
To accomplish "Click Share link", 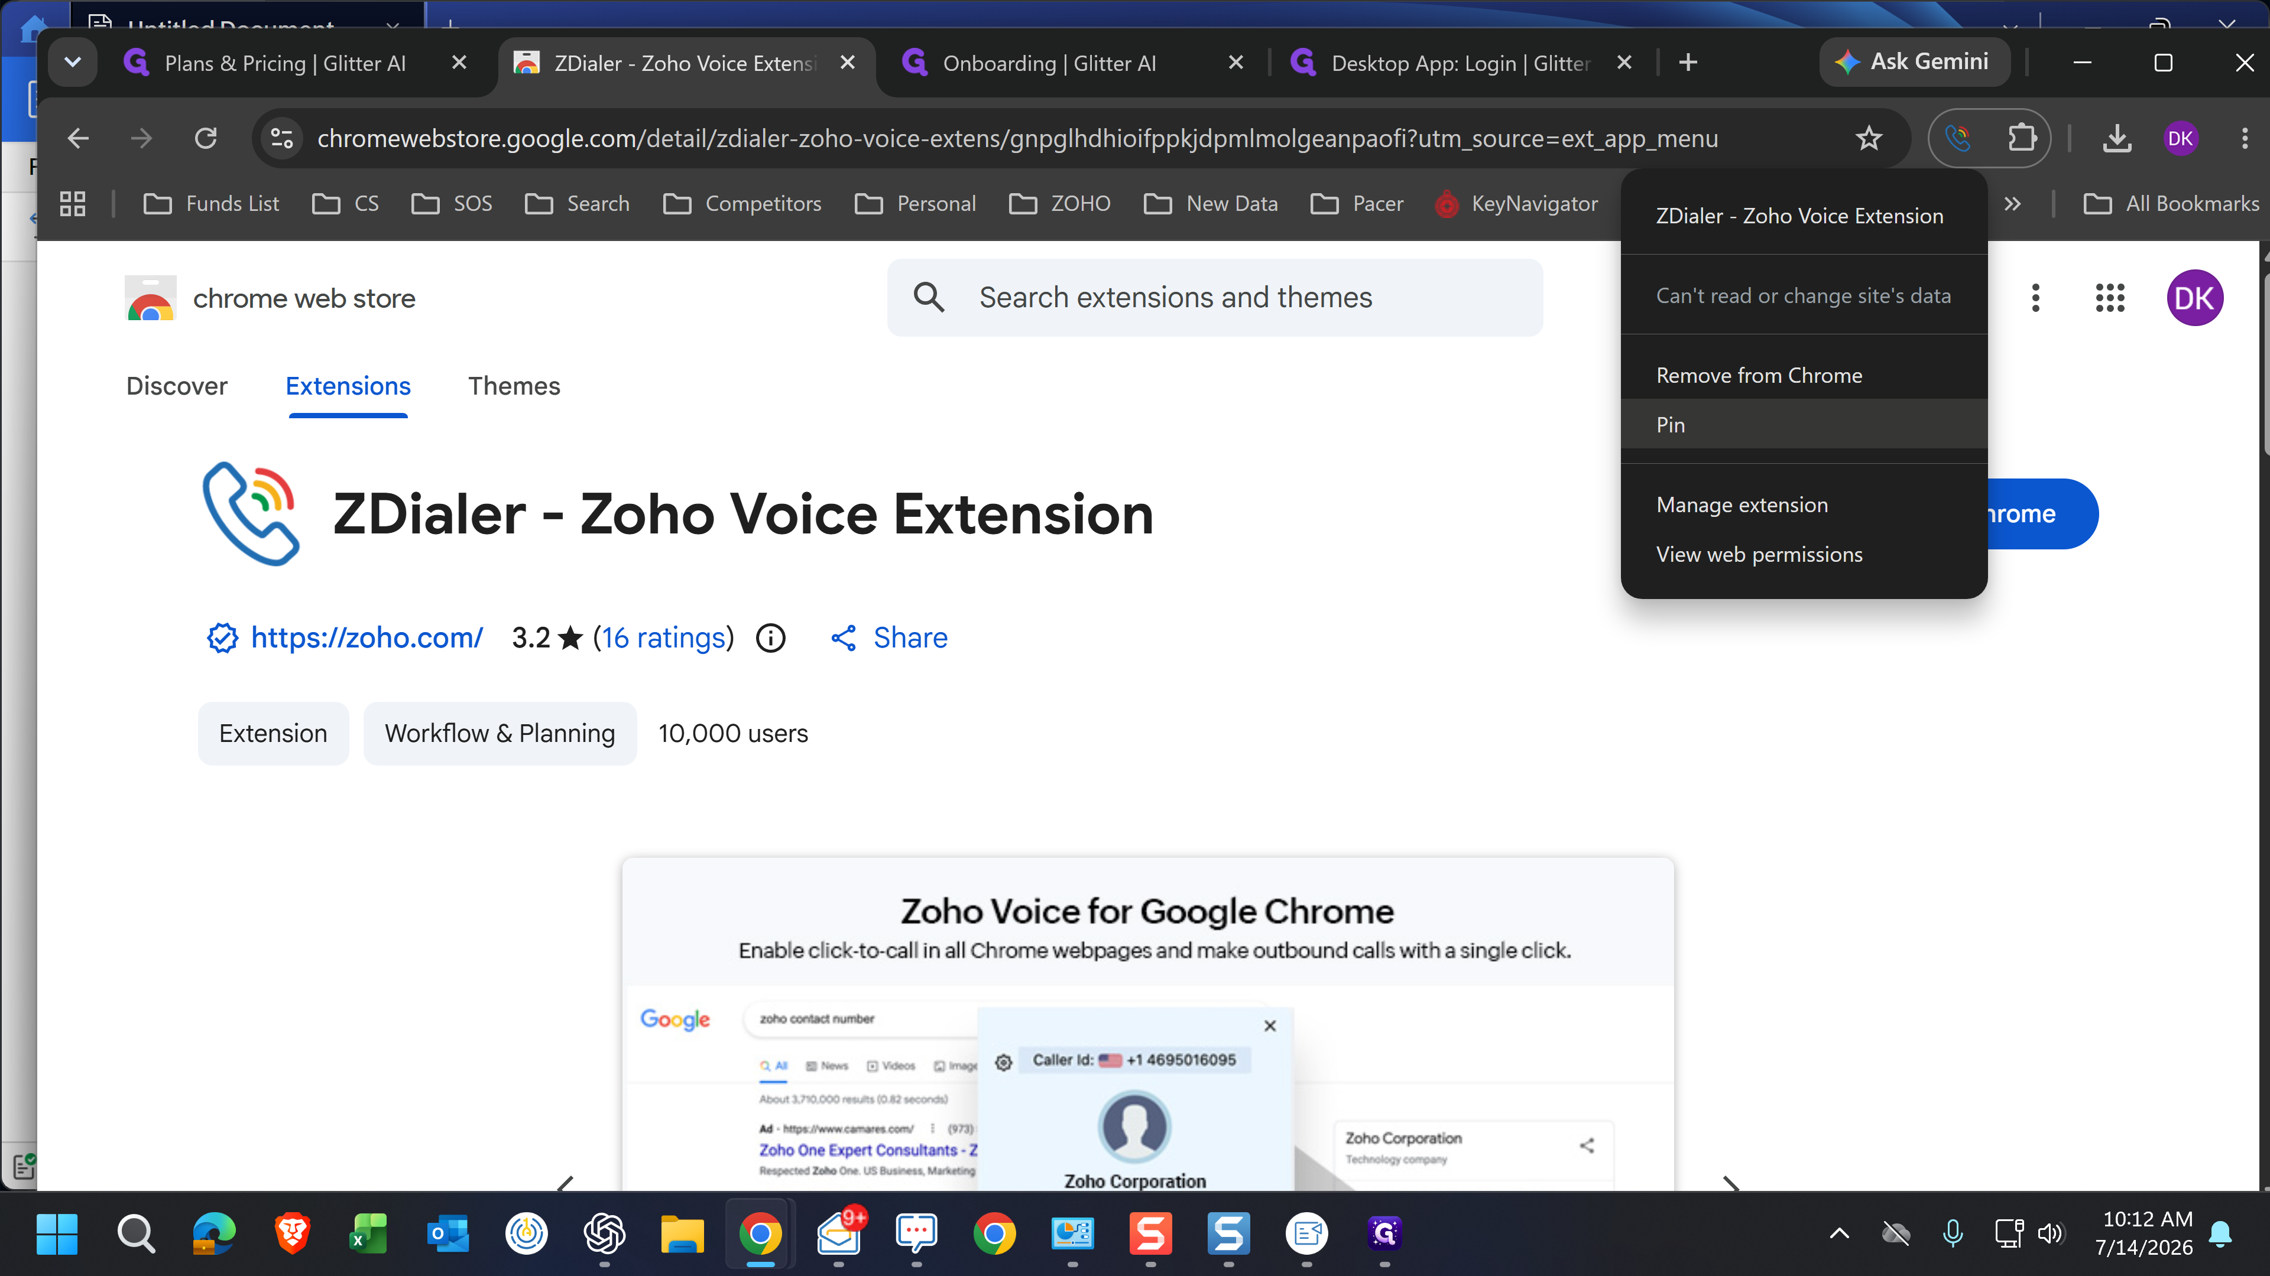I will click(x=890, y=637).
